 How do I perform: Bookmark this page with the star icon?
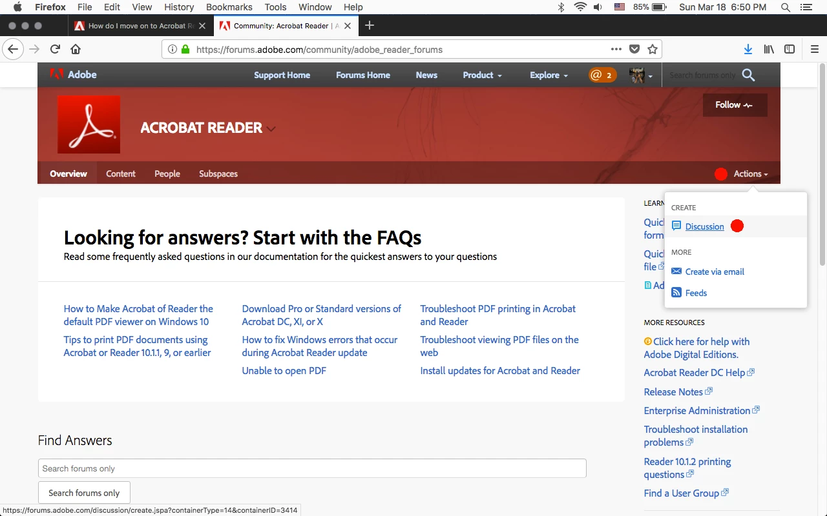click(653, 49)
